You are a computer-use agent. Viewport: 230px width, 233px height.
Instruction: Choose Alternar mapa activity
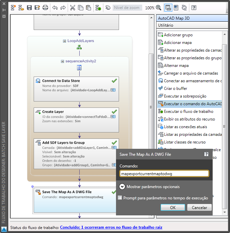190,66
